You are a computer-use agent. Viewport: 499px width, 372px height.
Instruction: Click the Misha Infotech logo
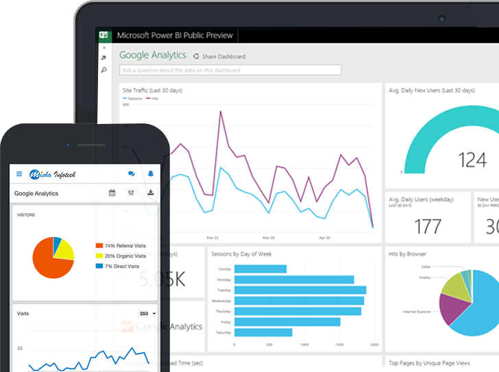pos(53,174)
